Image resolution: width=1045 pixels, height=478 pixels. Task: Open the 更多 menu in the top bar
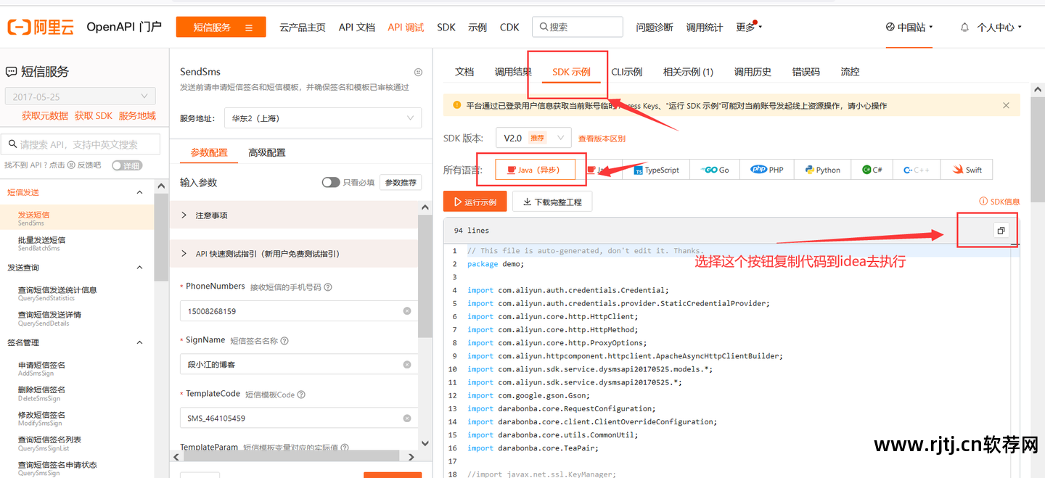749,28
